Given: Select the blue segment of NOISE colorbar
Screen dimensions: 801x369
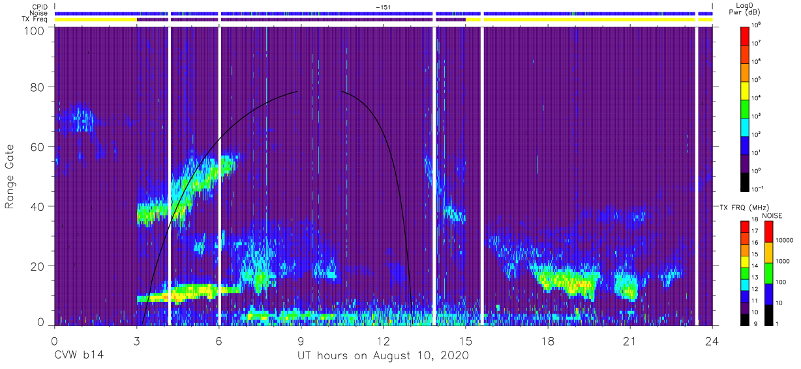Looking at the screenshot, I should click(x=769, y=293).
